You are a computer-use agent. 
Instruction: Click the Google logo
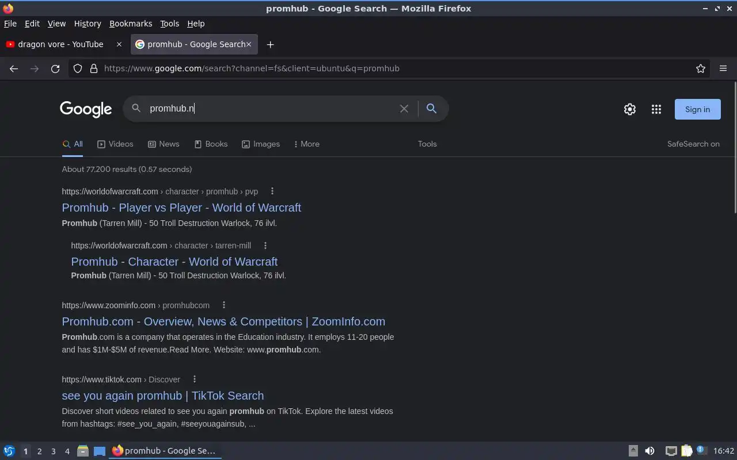click(86, 109)
